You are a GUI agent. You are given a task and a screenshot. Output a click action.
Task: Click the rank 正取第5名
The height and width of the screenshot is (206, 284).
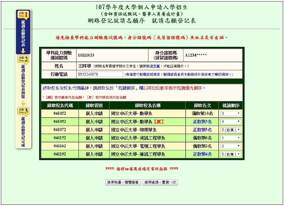click(x=202, y=130)
